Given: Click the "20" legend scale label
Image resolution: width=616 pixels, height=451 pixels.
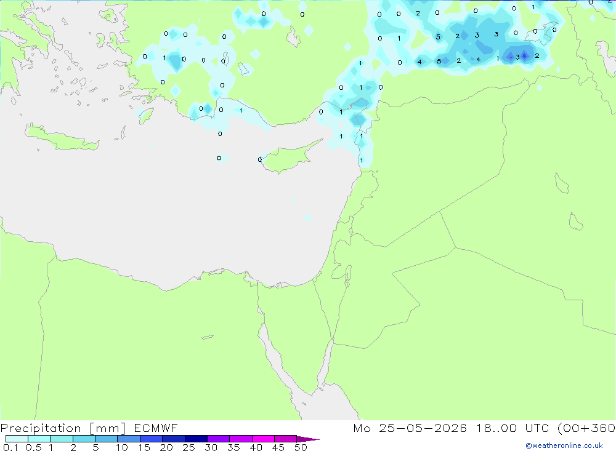Looking at the screenshot, I should click(166, 447).
